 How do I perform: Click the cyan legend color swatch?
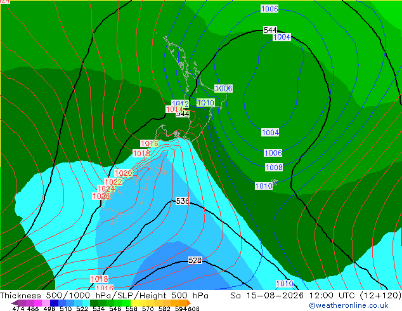[86, 303]
